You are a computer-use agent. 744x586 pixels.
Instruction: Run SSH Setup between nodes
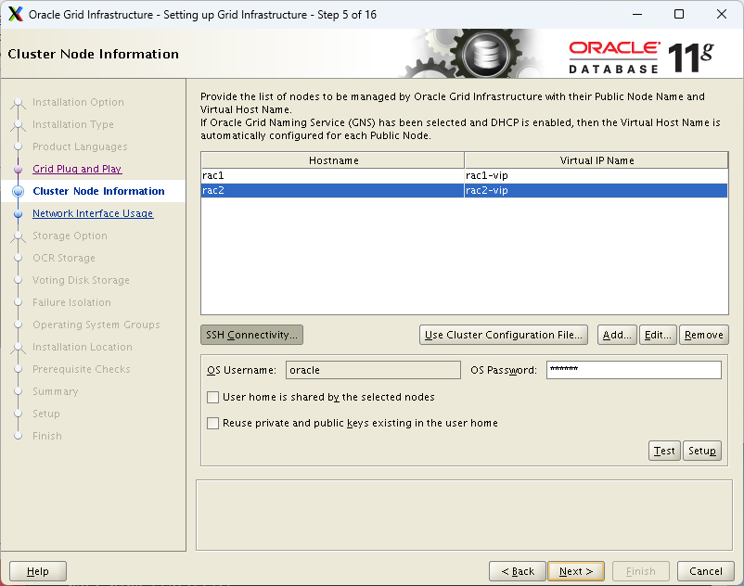(702, 451)
